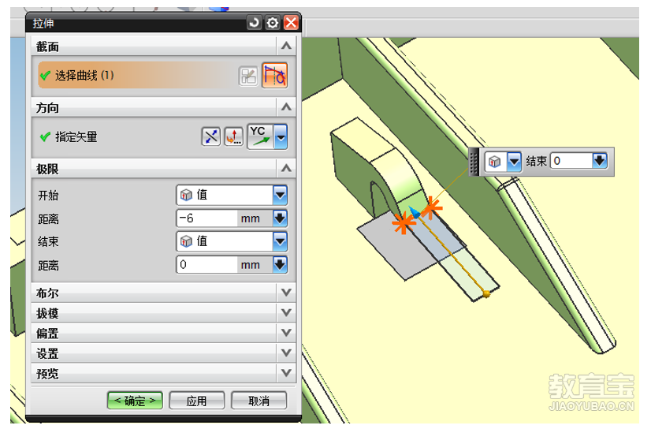Expand the 布尔 section
The height and width of the screenshot is (429, 651).
point(286,293)
